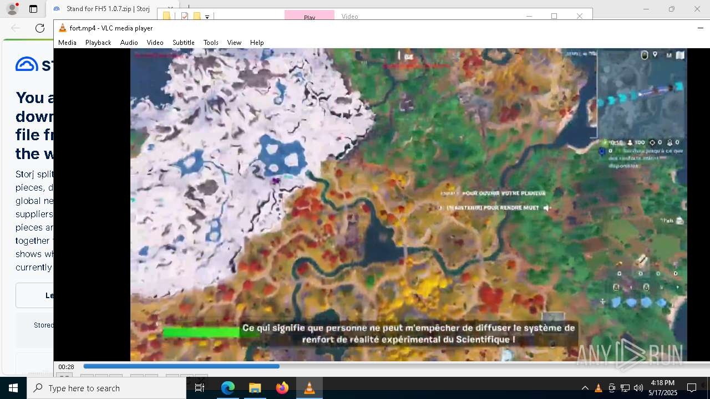Open the VLC Media menu

point(67,43)
